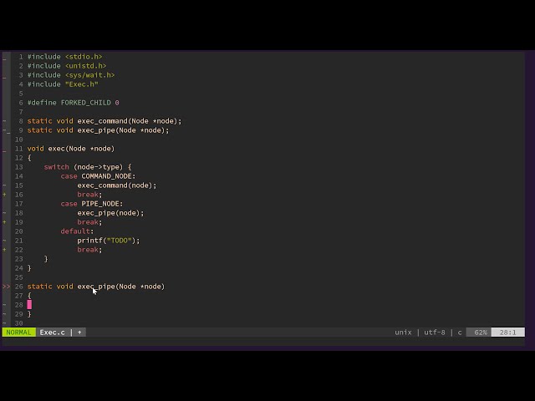535x401 pixels.
Task: Click 'exec' function name on line 11
Action: click(x=56, y=149)
